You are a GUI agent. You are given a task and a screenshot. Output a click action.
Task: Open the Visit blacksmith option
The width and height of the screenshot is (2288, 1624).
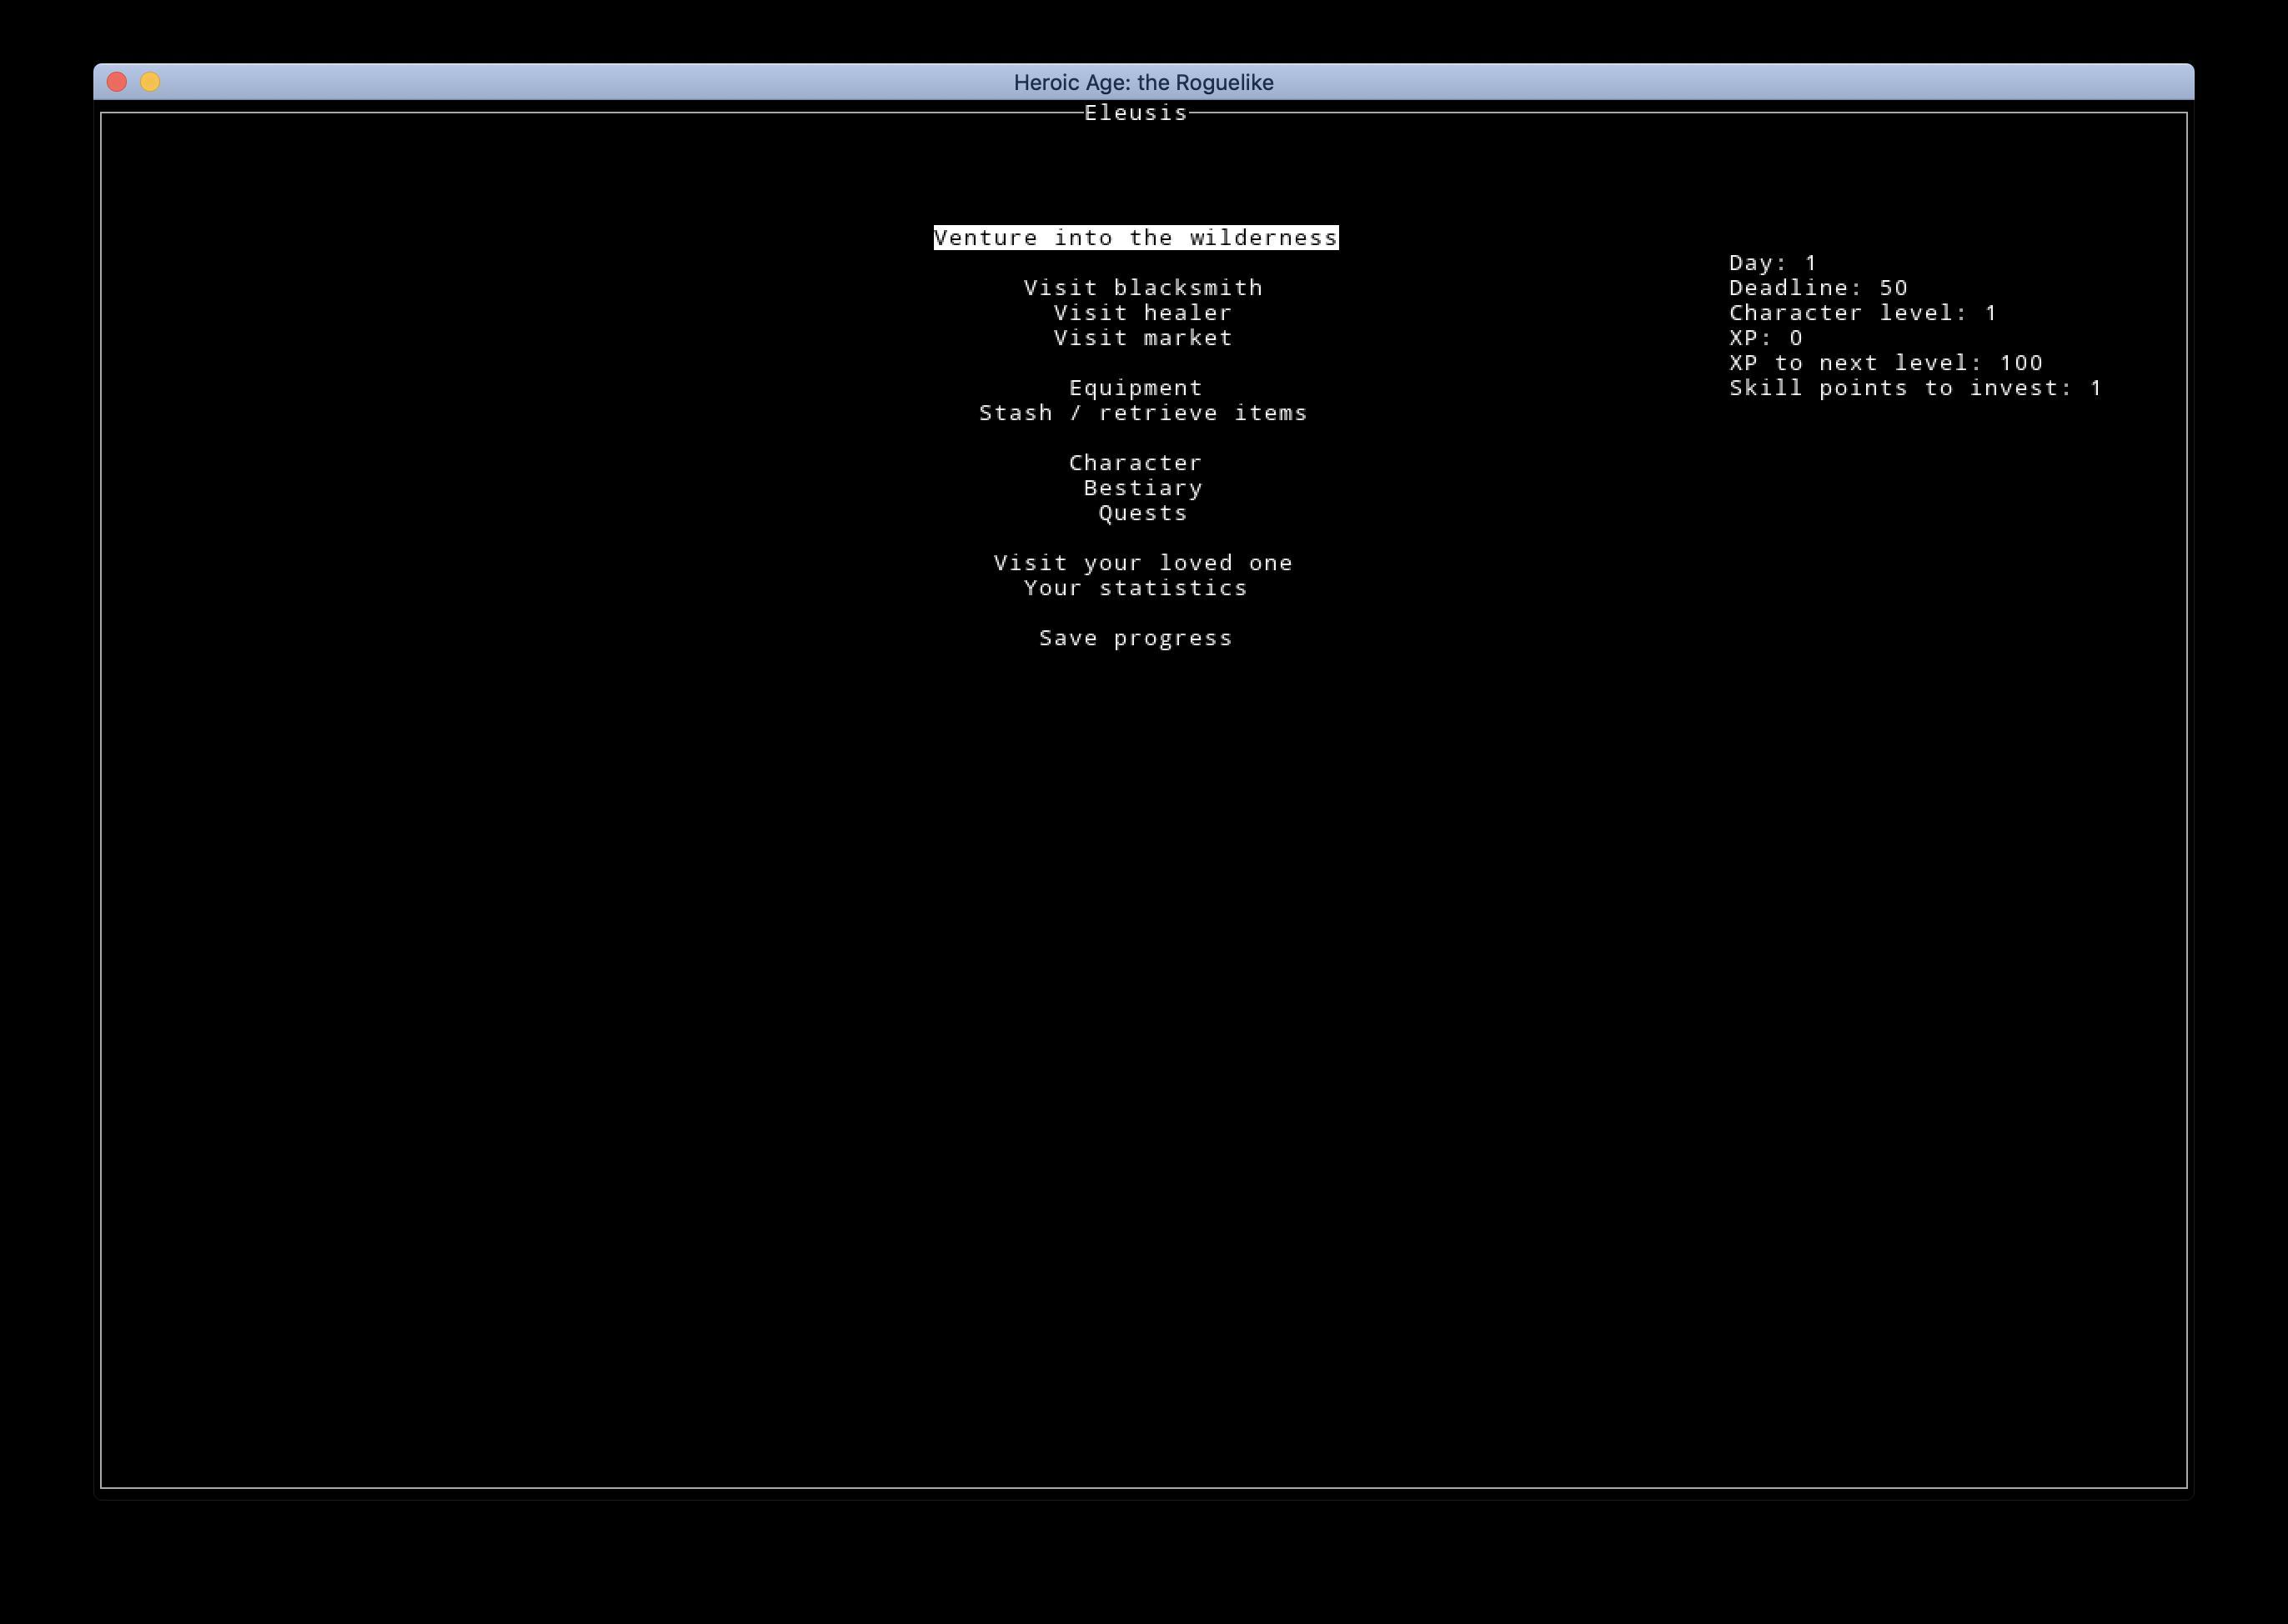tap(1143, 287)
